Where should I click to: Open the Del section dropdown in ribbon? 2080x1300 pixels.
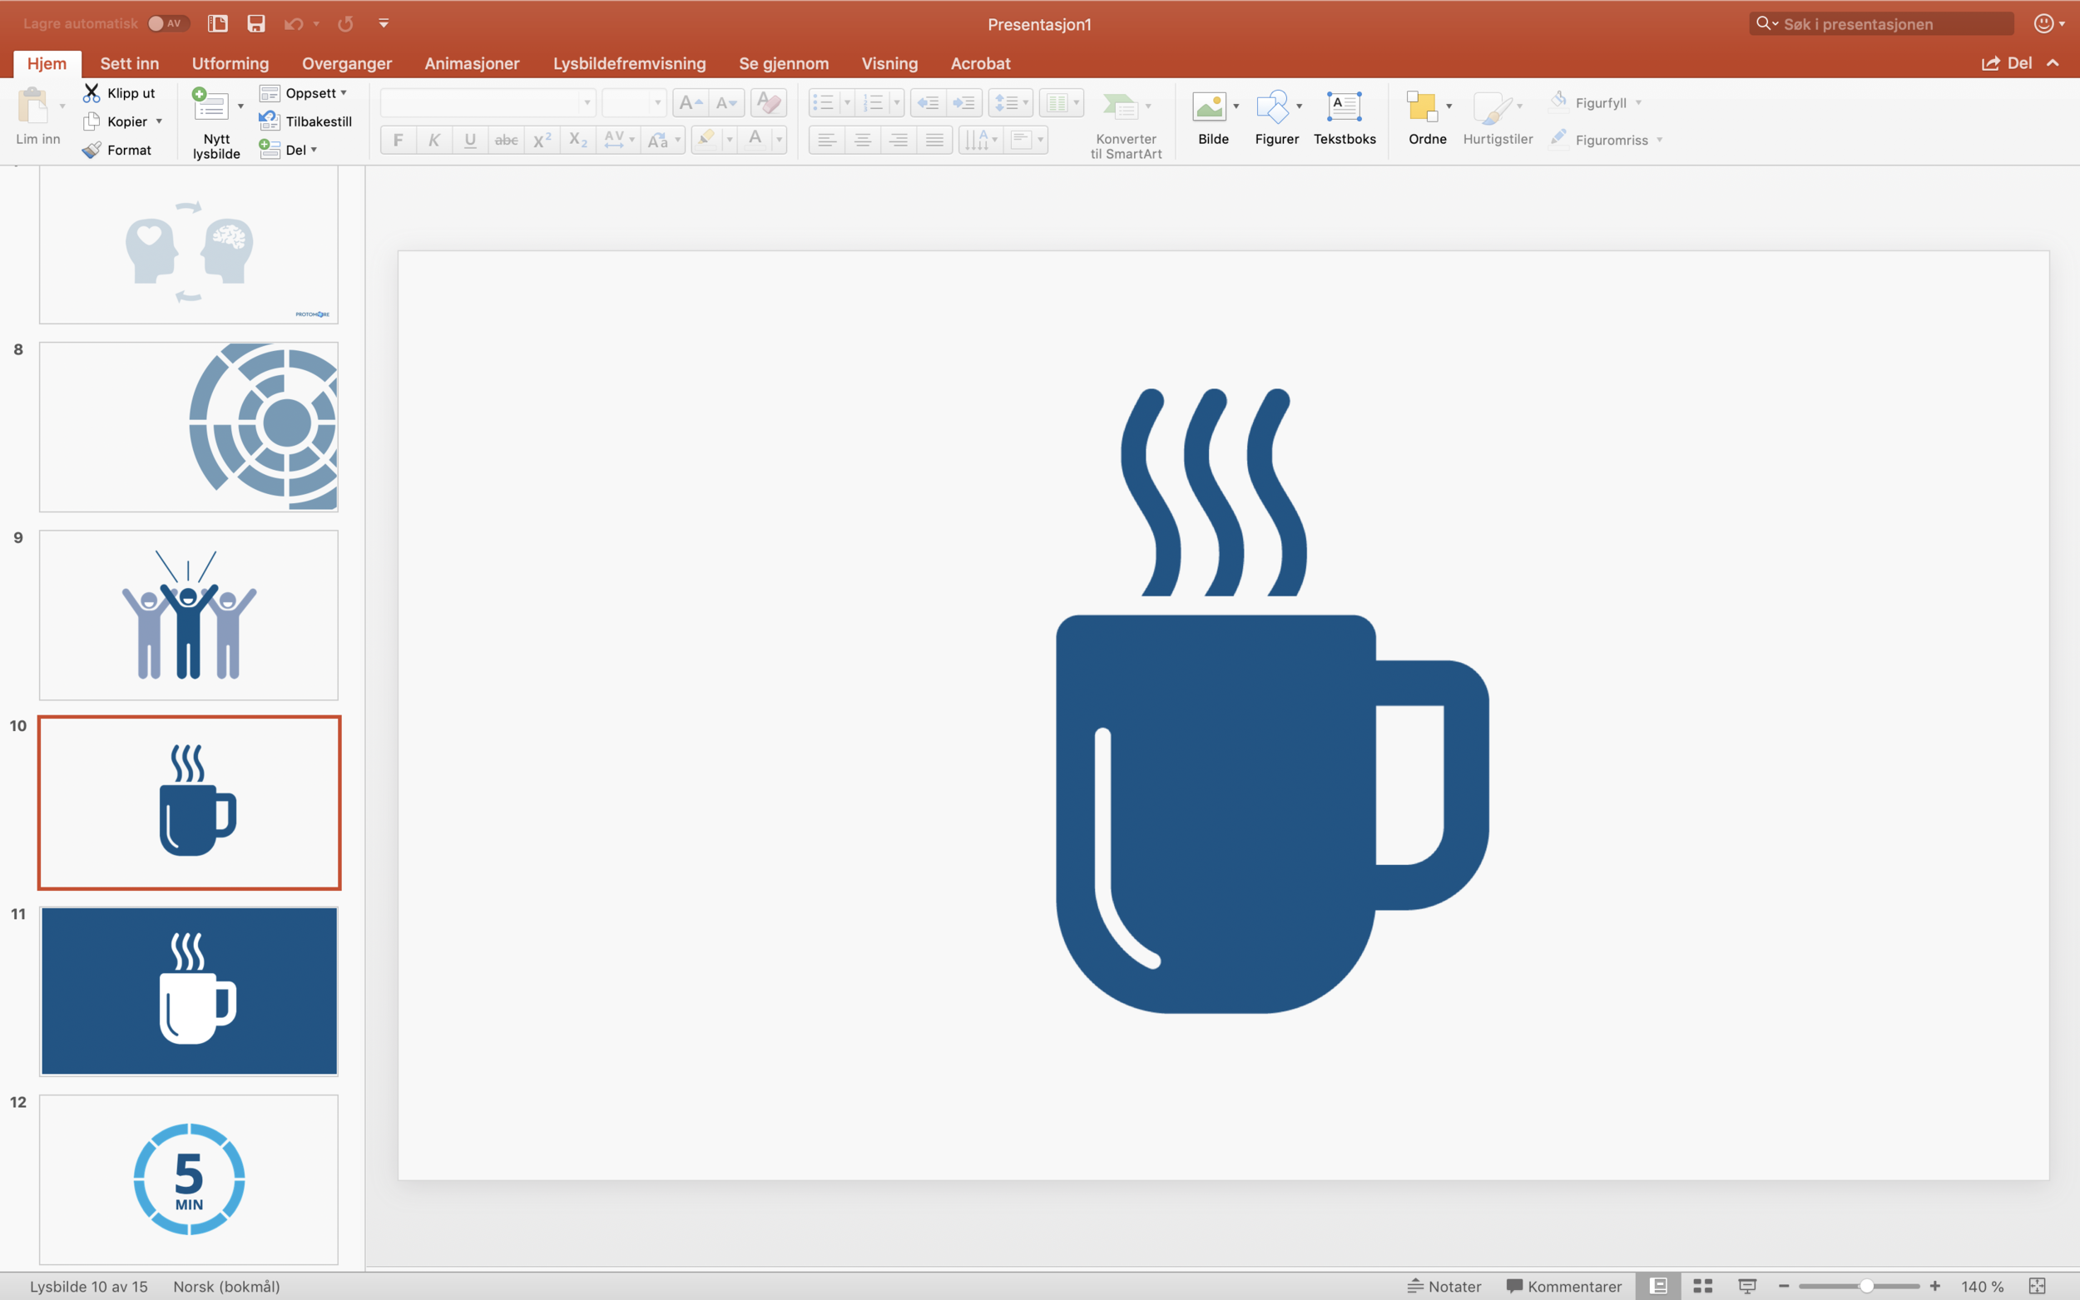289,150
